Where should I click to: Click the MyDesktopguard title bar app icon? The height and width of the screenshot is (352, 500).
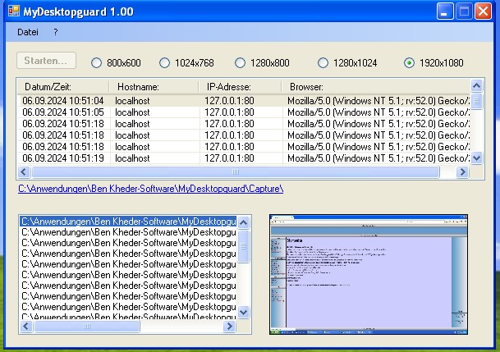point(14,11)
